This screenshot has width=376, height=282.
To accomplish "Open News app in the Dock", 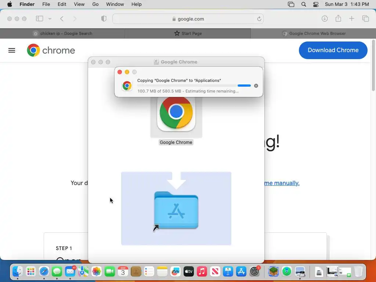I will pyautogui.click(x=215, y=271).
